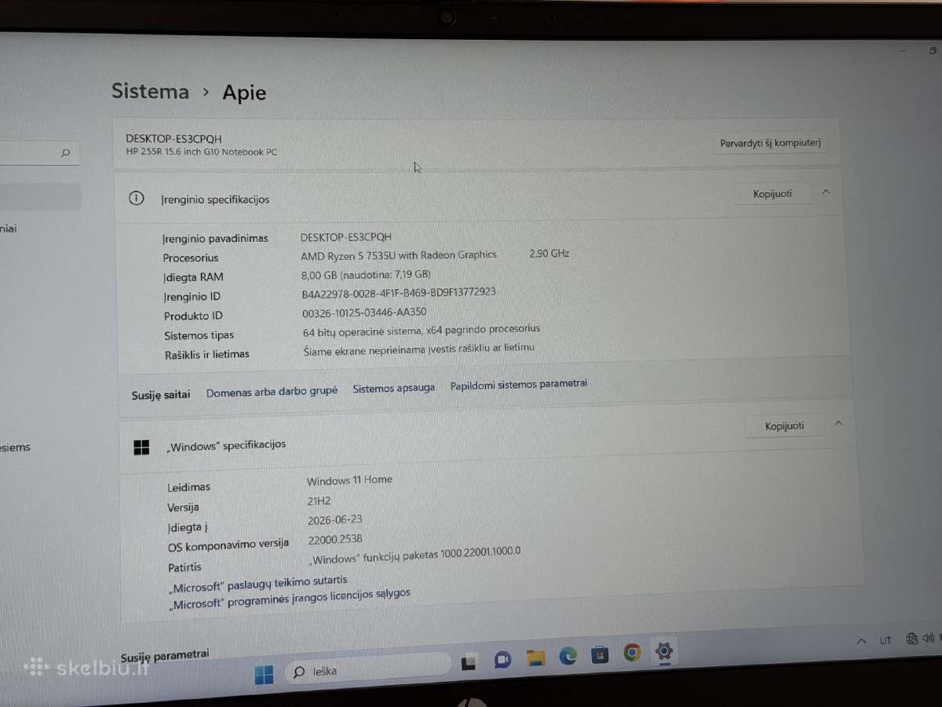This screenshot has height=707, width=942.
Task: Select the Windows funkcijų paketas experience text
Action: (x=415, y=555)
